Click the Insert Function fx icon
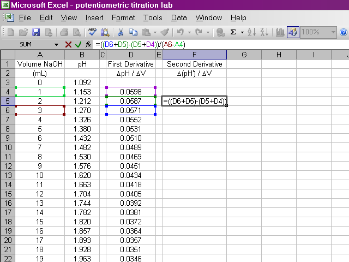The height and width of the screenshot is (262, 349). pos(88,45)
